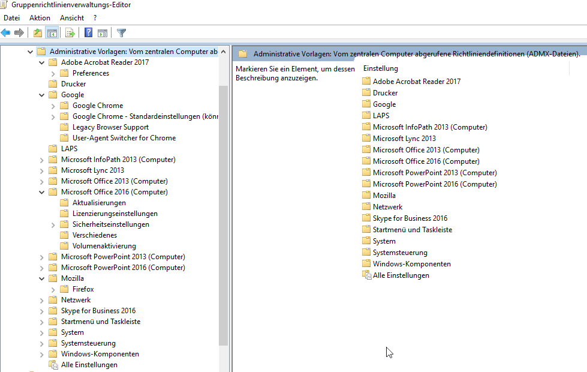Screen dimensions: 587x372
Task: Open the Datei menu
Action: (x=11, y=18)
